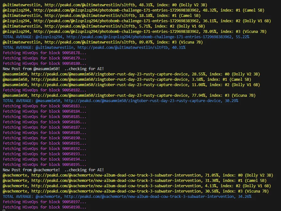The height and width of the screenshot is (211, 281).
Task: Click 'Fetching HiveOps for block 90050178...'
Action: pos(45,53)
